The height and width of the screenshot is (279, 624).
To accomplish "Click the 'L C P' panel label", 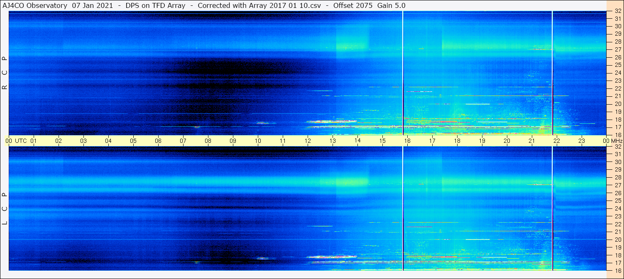I will click(x=5, y=208).
